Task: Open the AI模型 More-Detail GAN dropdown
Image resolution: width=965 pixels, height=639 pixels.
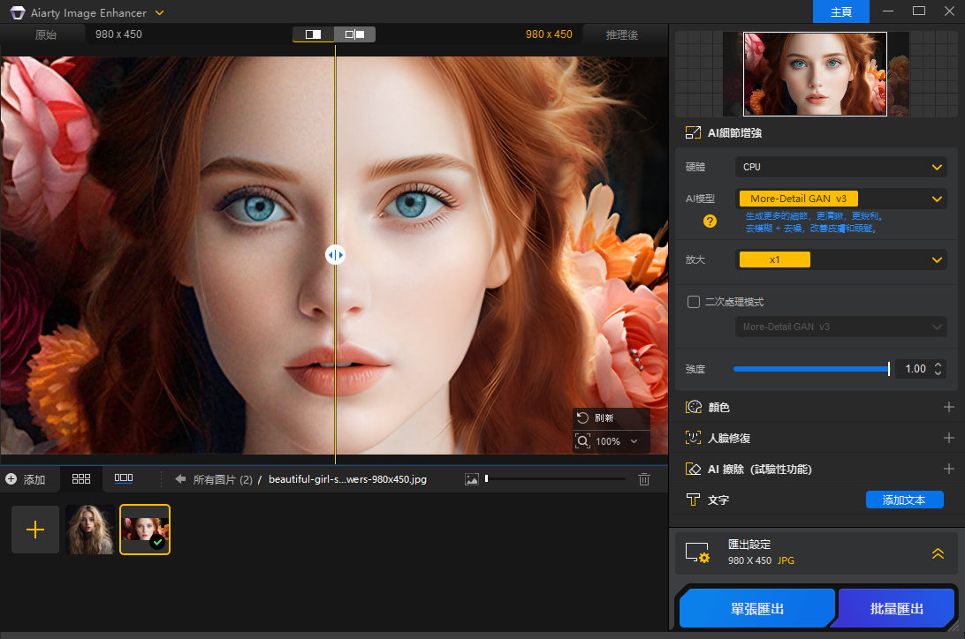Action: click(x=840, y=199)
